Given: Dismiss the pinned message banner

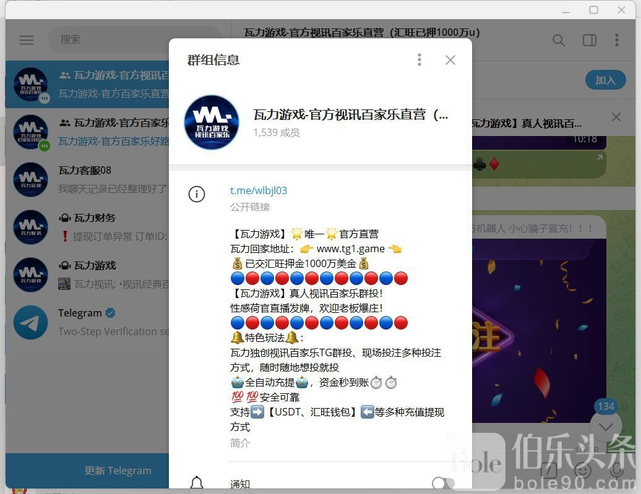Looking at the screenshot, I should click(616, 117).
